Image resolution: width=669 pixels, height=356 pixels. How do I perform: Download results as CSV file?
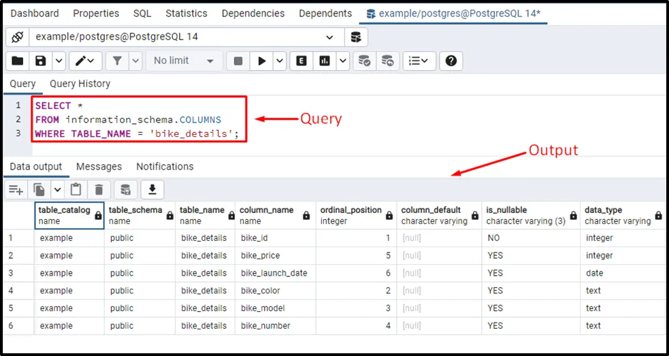coord(152,189)
